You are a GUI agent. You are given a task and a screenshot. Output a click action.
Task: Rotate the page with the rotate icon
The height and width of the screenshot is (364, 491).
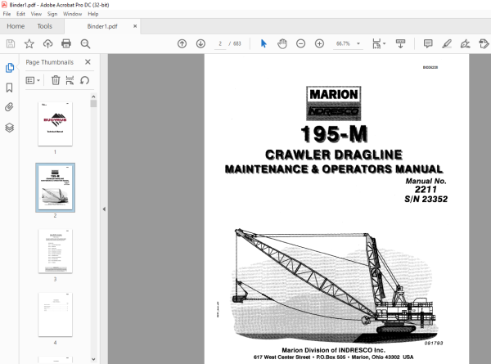pyautogui.click(x=84, y=80)
